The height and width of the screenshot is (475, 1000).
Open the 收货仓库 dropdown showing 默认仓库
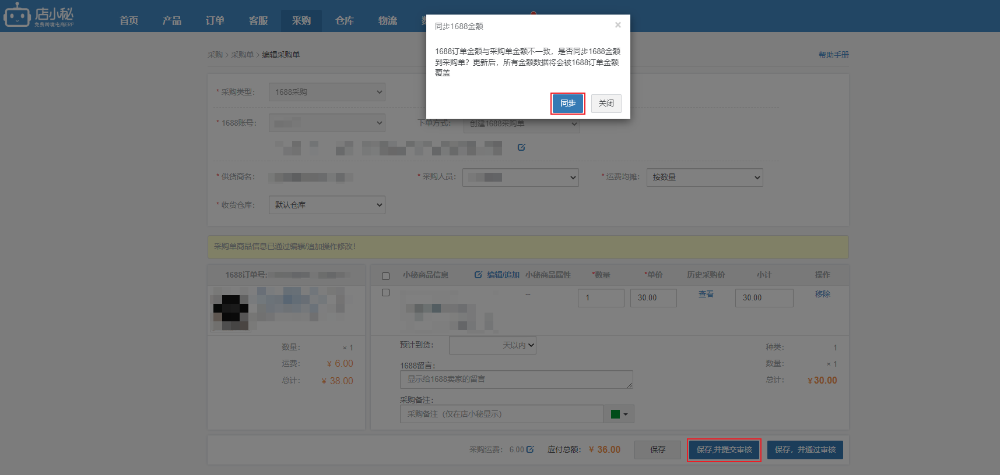tap(327, 205)
